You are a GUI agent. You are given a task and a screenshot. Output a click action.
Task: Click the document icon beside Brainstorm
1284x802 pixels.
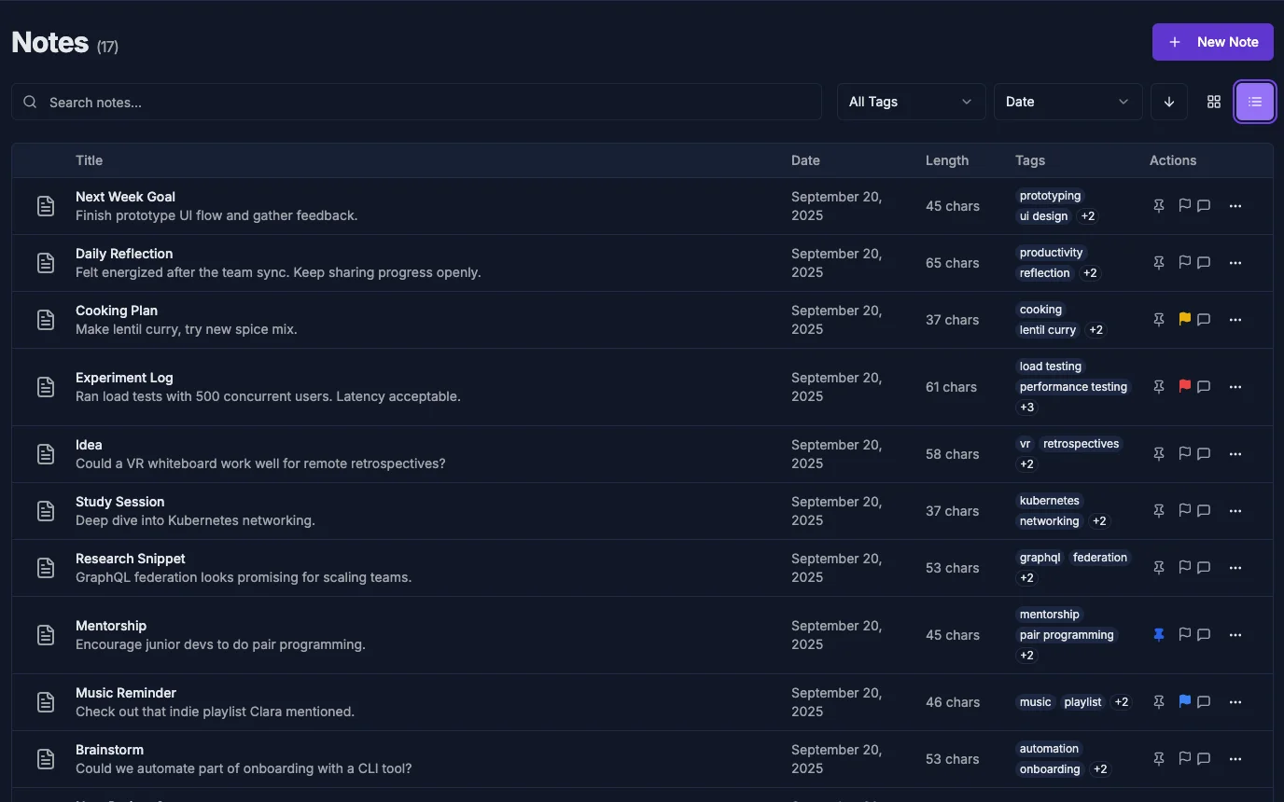(46, 758)
